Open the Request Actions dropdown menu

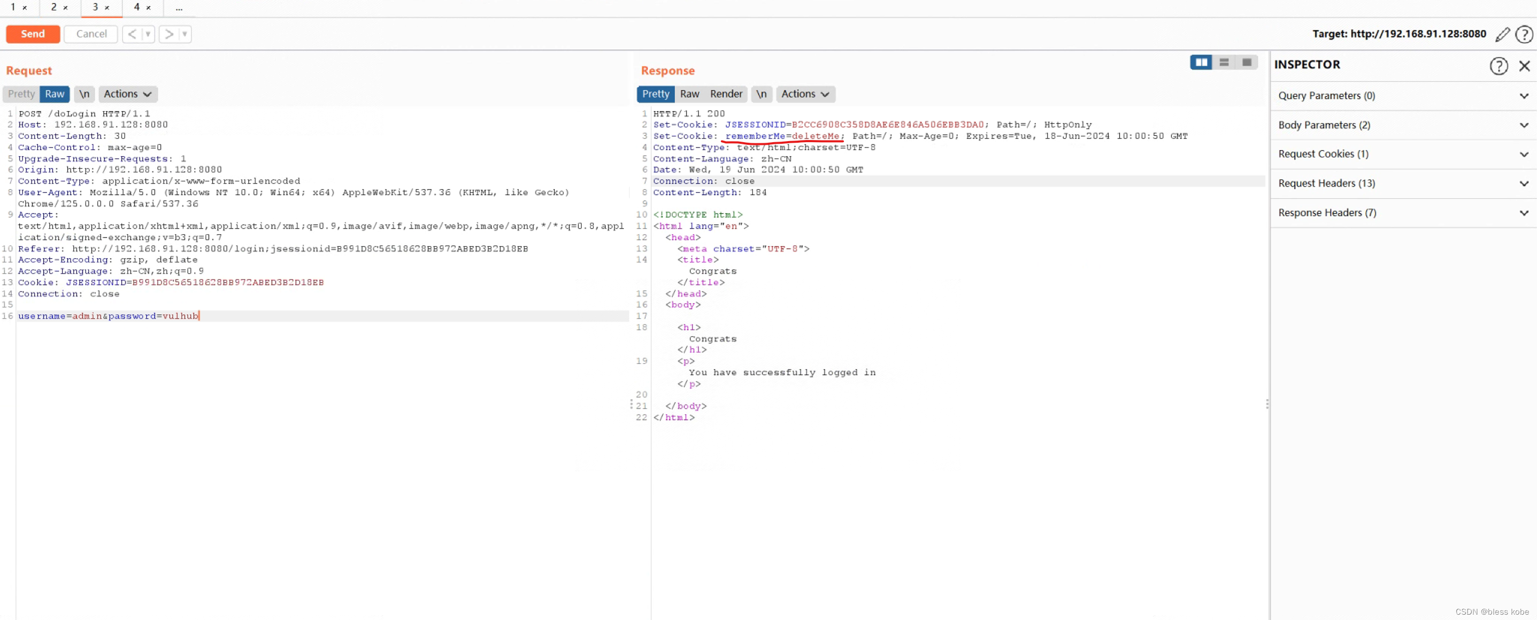pyautogui.click(x=126, y=92)
